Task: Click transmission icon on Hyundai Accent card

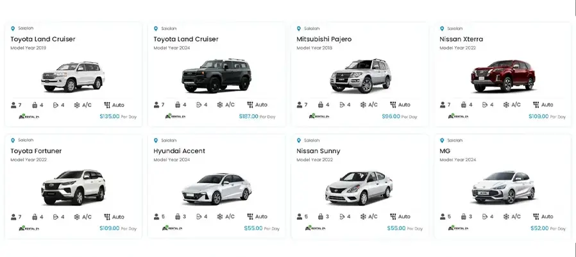Action: click(250, 217)
